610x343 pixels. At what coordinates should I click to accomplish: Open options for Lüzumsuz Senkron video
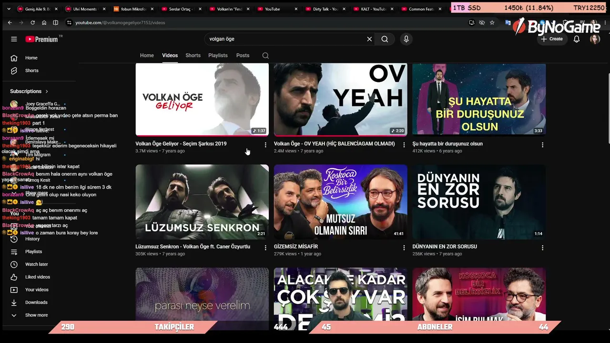tap(265, 247)
